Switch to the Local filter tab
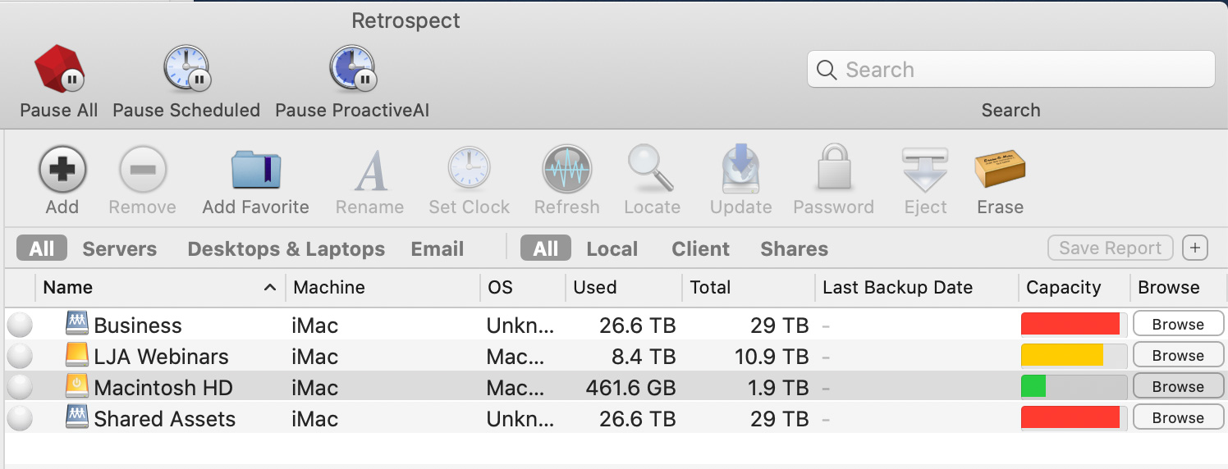Screen dimensions: 1228x469 click(x=612, y=249)
